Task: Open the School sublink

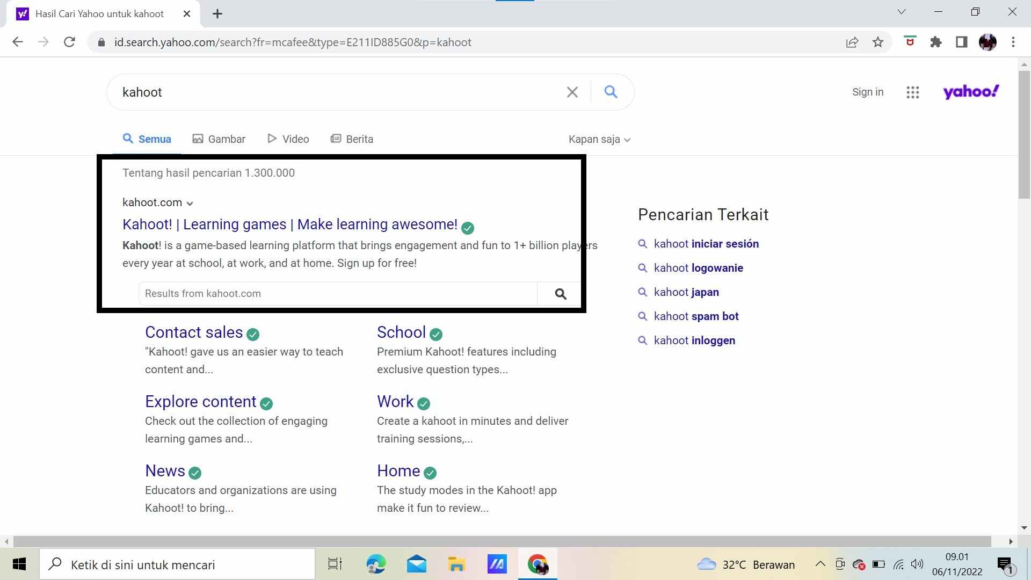Action: coord(401,332)
